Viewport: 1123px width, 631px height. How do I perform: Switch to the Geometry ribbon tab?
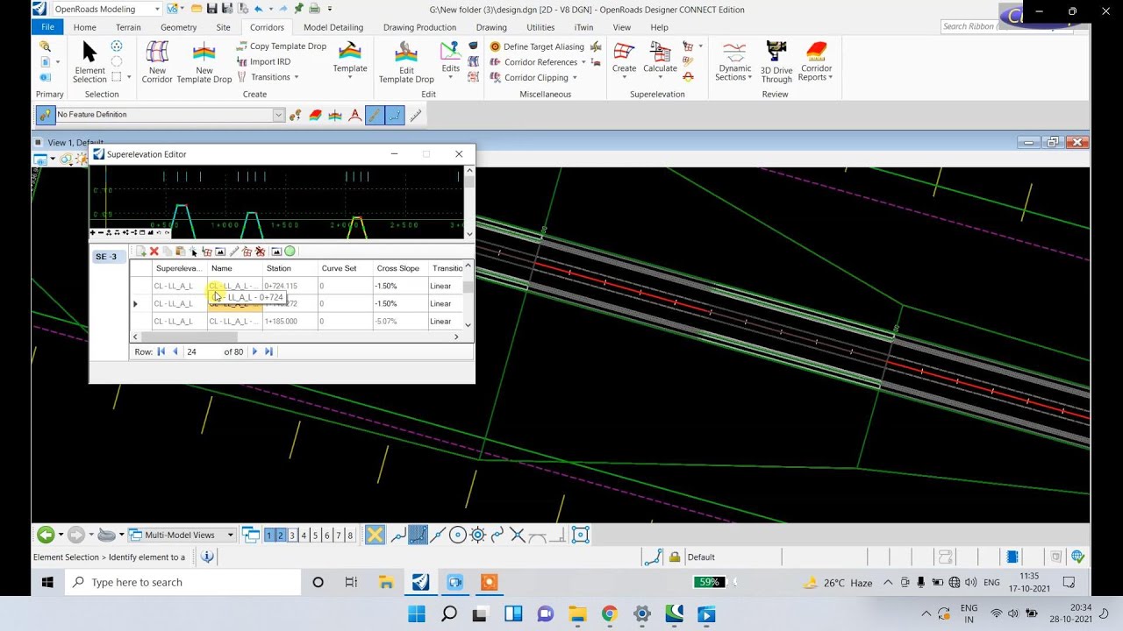tap(178, 27)
